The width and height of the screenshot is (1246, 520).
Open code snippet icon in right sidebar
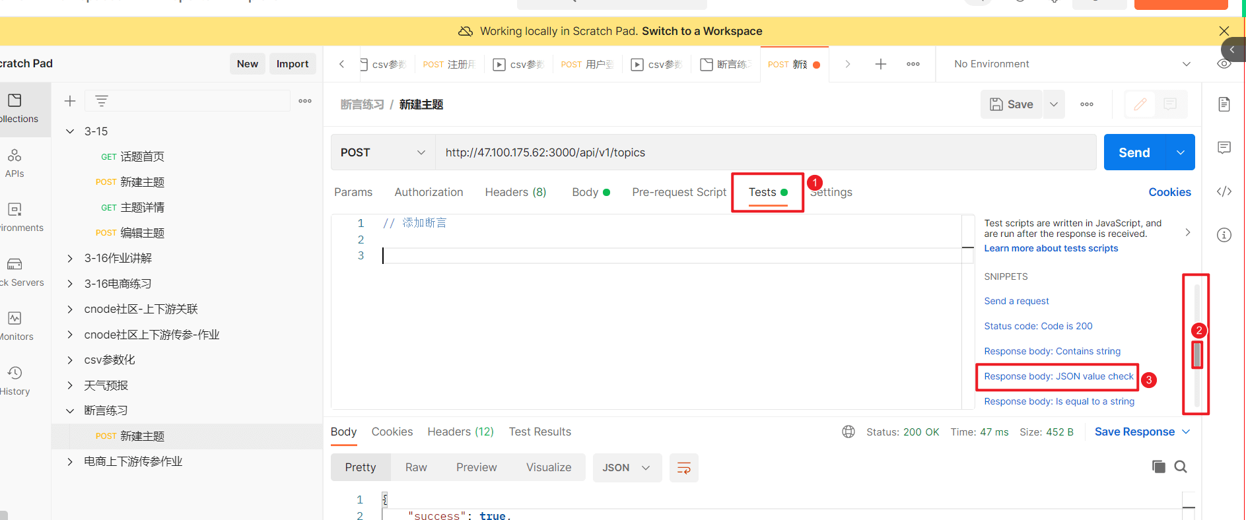click(x=1224, y=191)
